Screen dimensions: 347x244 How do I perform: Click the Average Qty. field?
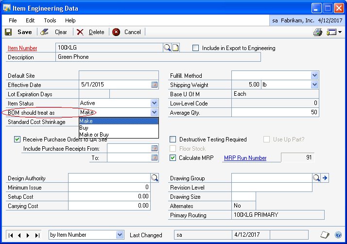click(x=275, y=112)
